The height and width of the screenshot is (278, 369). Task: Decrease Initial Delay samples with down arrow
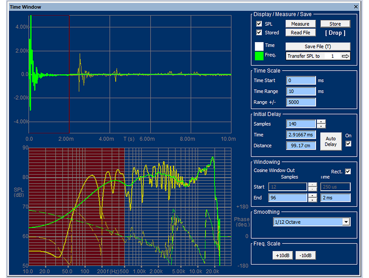pos(321,126)
